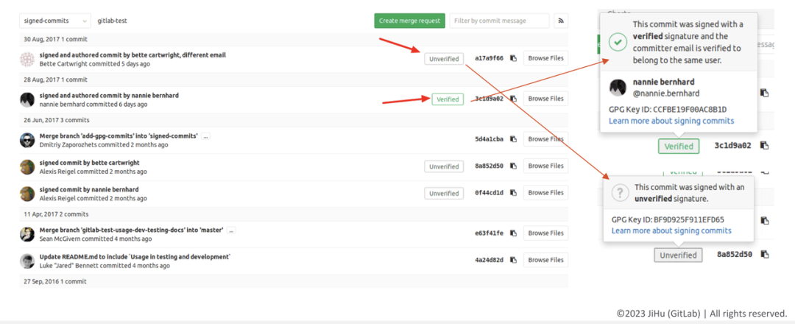Copy commit SHA 3c1d9a02 in the commit list

coord(513,99)
